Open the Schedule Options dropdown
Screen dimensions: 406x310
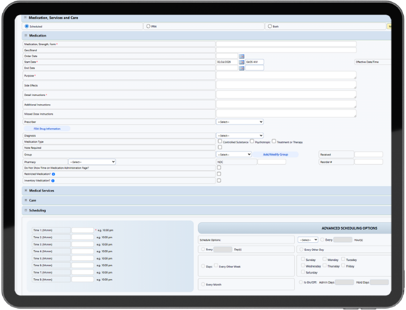(308, 240)
